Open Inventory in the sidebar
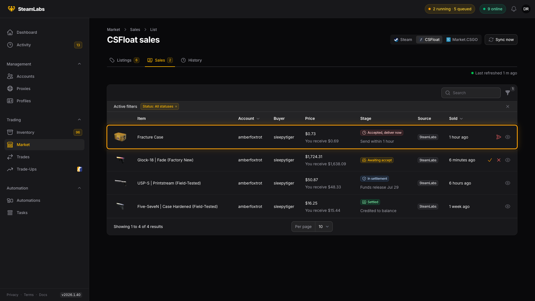Viewport: 535px width, 301px height. [45, 132]
